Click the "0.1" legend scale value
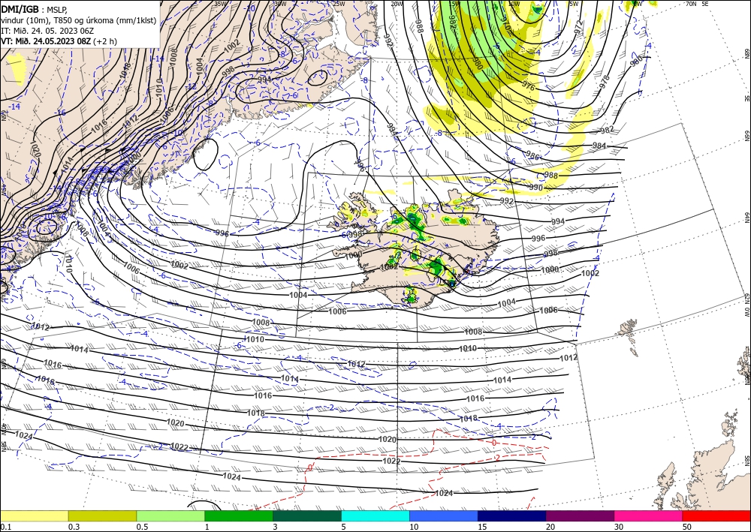 tap(6, 527)
